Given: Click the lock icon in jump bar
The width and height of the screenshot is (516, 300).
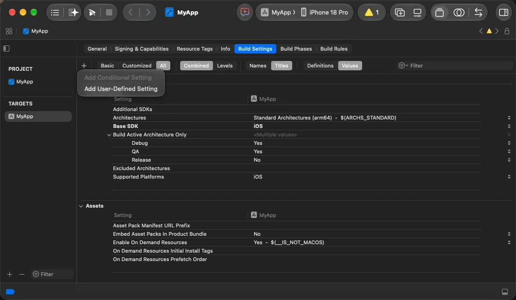Looking at the screenshot, I should point(507,31).
